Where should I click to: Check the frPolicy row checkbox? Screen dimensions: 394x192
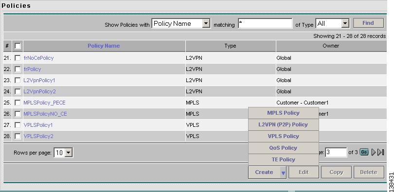[18, 69]
